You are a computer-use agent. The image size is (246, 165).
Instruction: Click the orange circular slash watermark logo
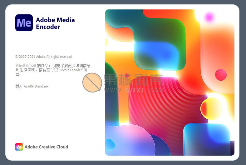tap(92, 82)
